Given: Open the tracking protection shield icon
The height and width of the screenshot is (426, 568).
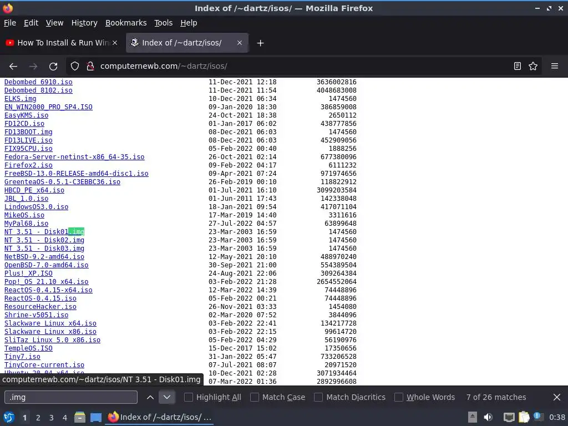Looking at the screenshot, I should (x=75, y=67).
